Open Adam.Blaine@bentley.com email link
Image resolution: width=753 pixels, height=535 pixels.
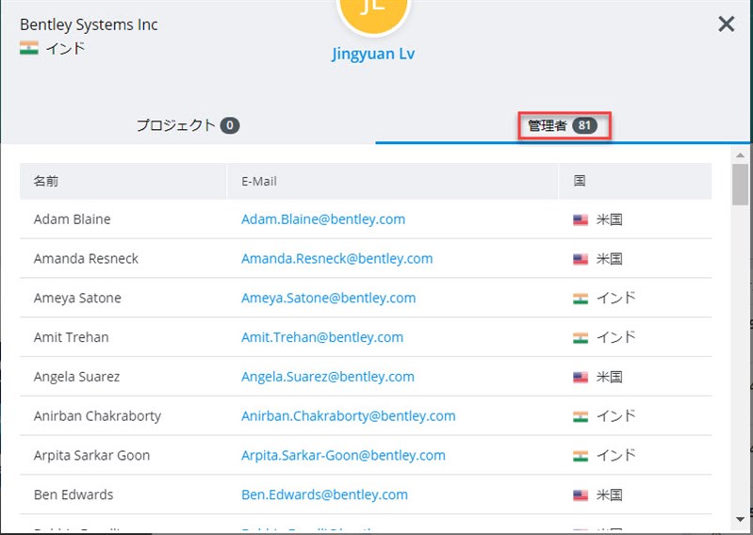pos(323,219)
